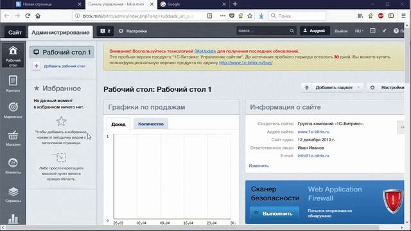
Task: Open Firefox library icon
Action: click(360, 16)
